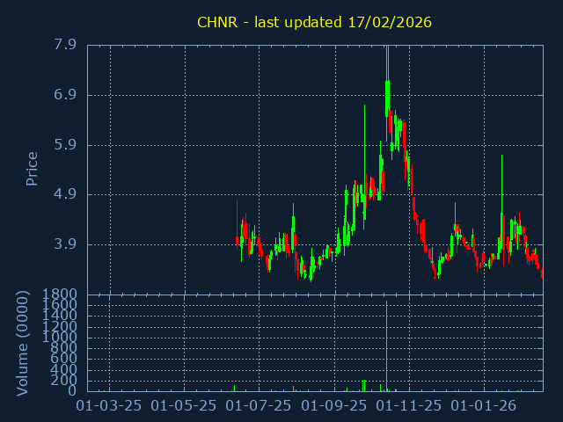Select the 01-11-25 date label
The width and height of the screenshot is (563, 422).
tap(410, 406)
